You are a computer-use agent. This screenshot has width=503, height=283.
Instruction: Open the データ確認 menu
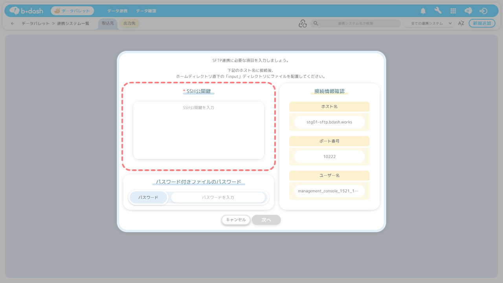146,11
